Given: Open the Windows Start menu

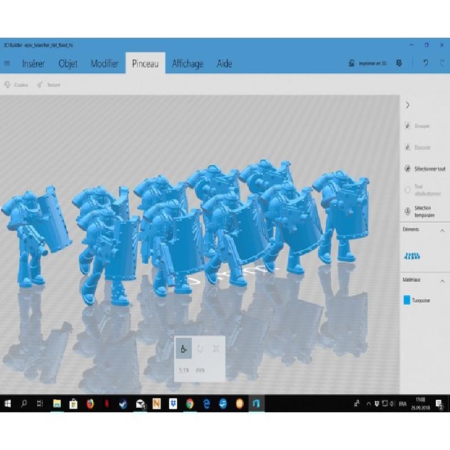Looking at the screenshot, I should (8, 404).
